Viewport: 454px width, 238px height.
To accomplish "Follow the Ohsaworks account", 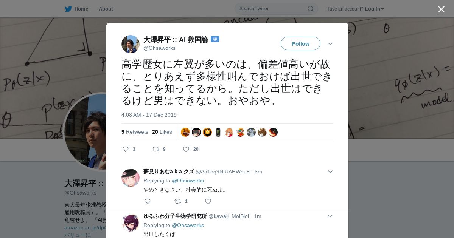I will tap(300, 43).
